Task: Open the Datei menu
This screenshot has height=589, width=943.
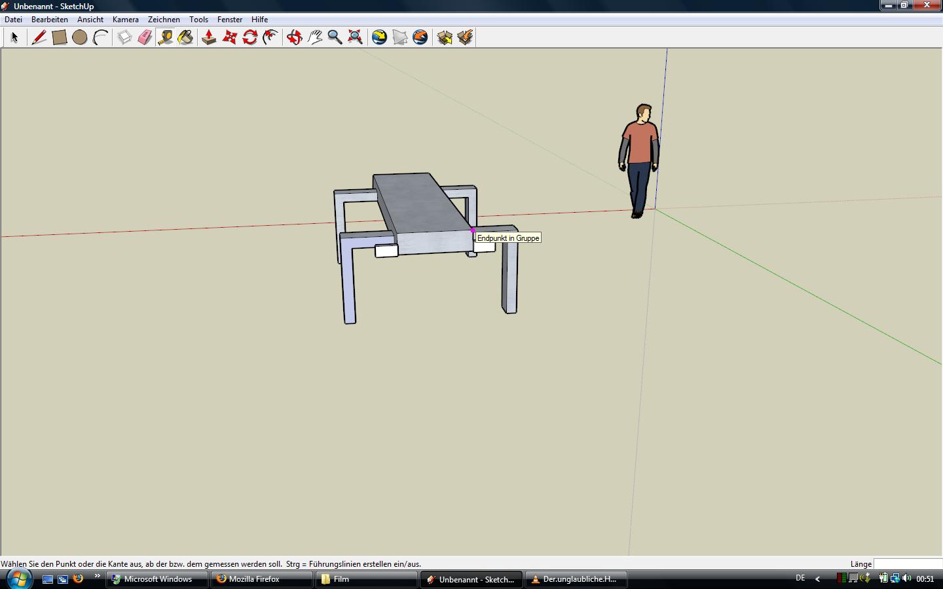Action: (x=13, y=20)
